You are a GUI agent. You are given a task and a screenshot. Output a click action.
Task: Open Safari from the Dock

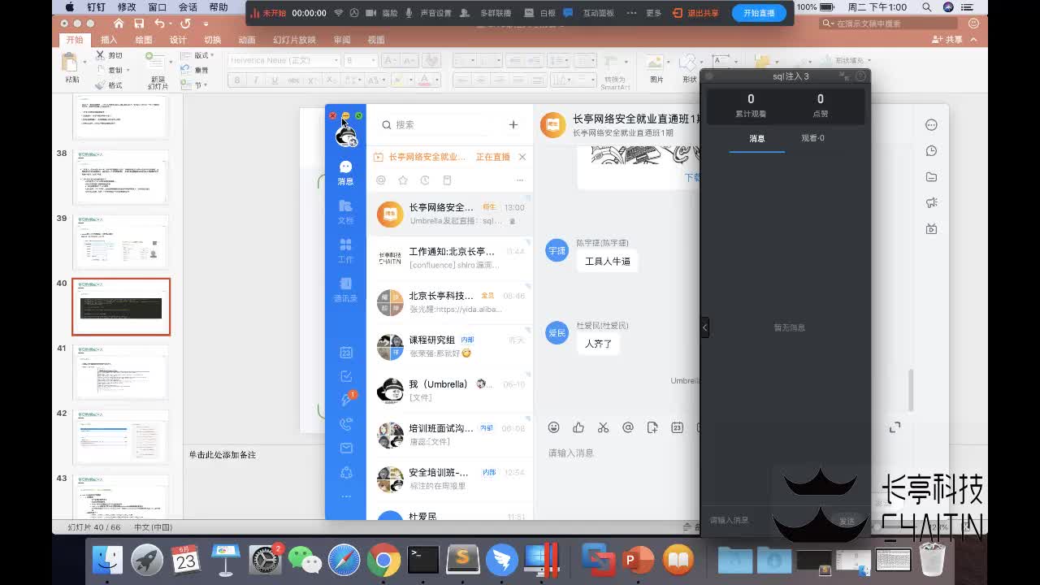(344, 560)
